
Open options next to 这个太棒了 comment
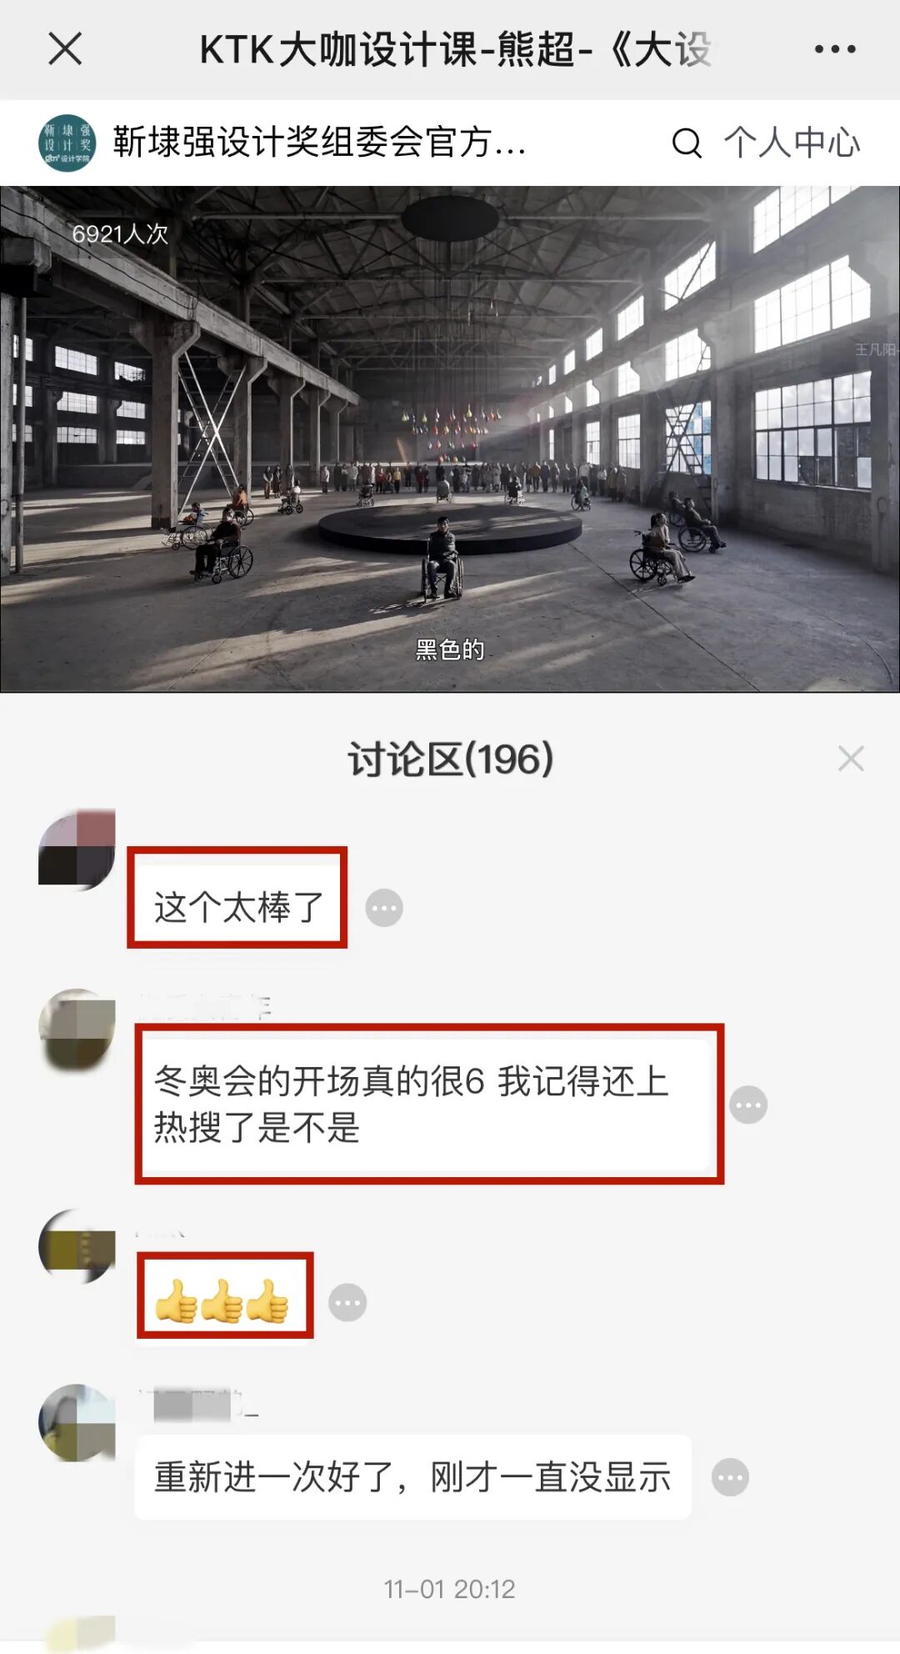384,908
